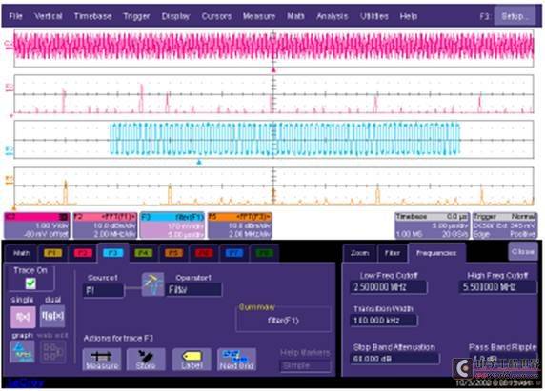Image resolution: width=545 pixels, height=391 pixels.
Task: Open the Trigger descriptor box
Action: click(504, 225)
